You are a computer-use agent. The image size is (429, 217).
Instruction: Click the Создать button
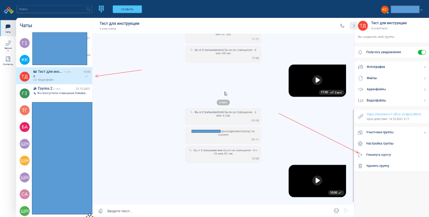click(127, 9)
